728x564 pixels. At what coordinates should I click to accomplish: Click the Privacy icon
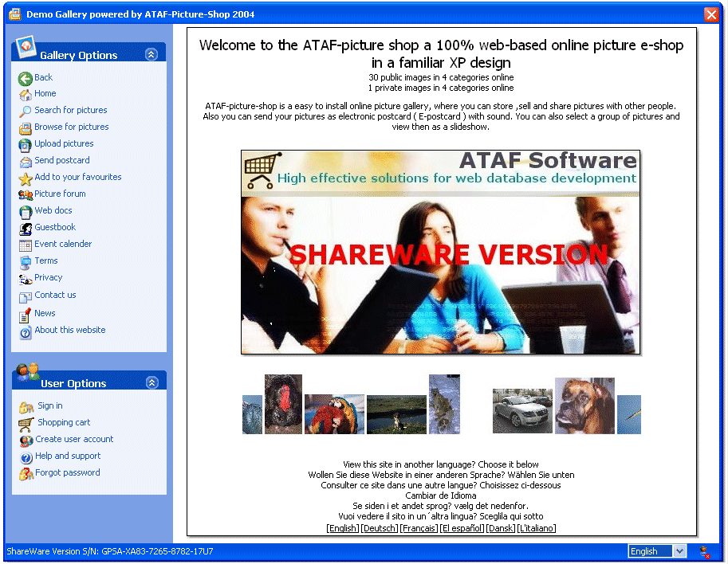25,280
